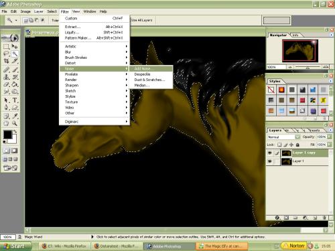Toggle lock image pixels brush option
Screen dimensions: 335x251
click(x=285, y=145)
